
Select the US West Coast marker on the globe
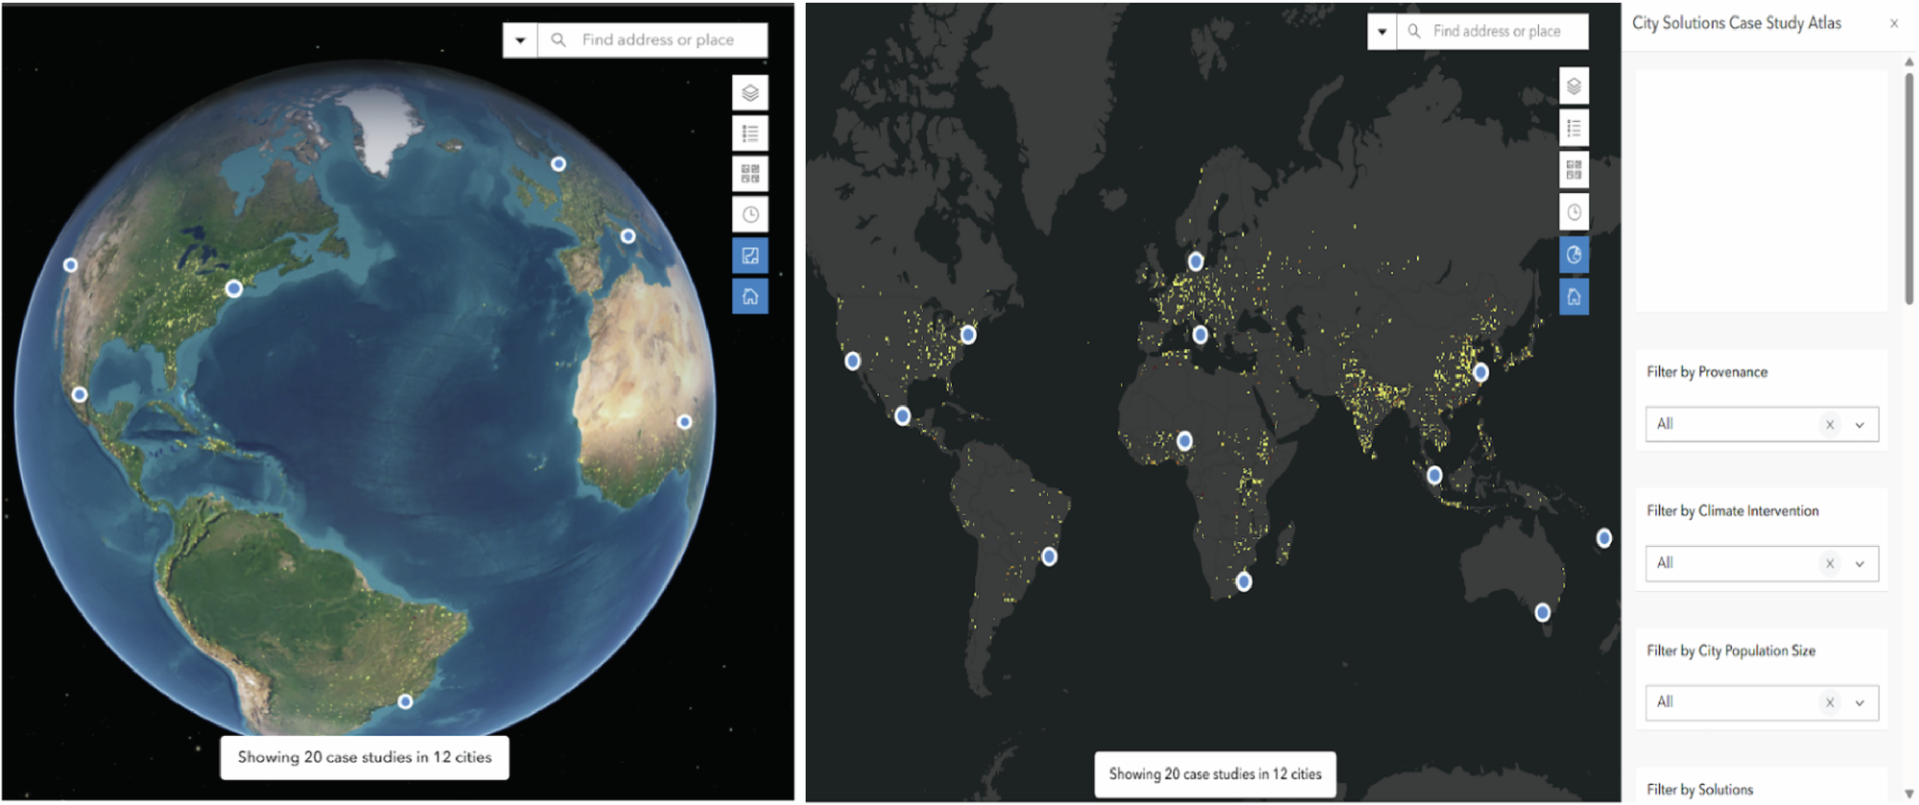tap(70, 265)
